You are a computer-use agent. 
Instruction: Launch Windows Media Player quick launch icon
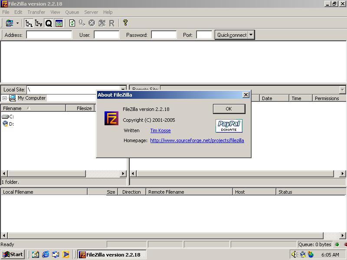(65, 254)
